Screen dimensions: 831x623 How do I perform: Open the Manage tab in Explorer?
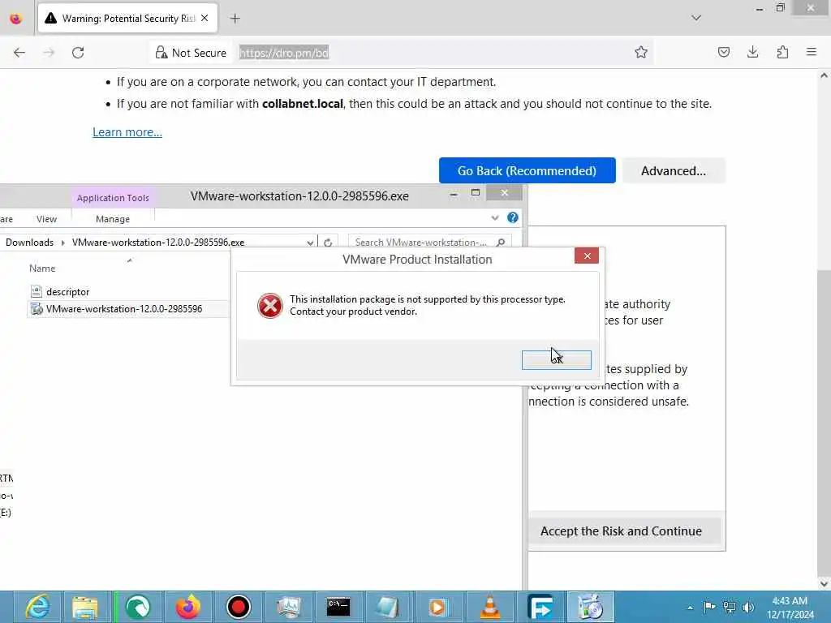pos(112,219)
